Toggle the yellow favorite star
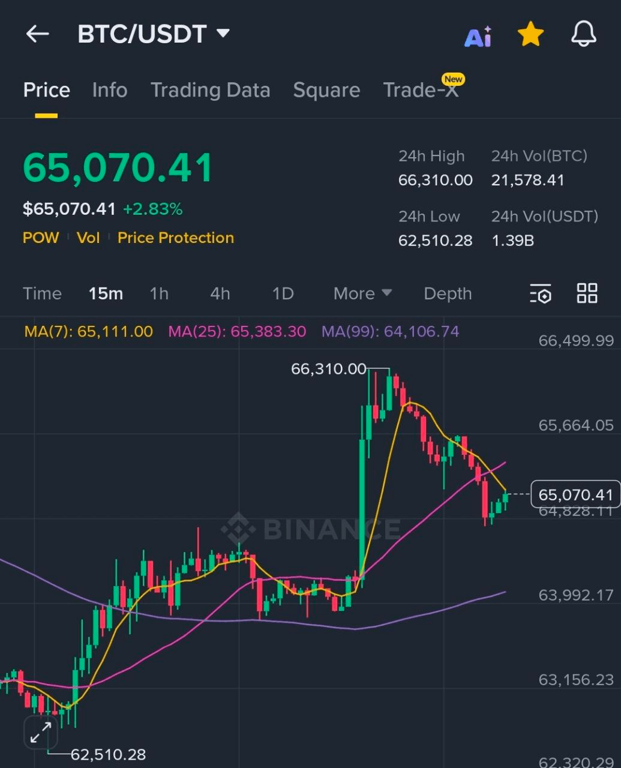The width and height of the screenshot is (621, 768). [x=530, y=35]
